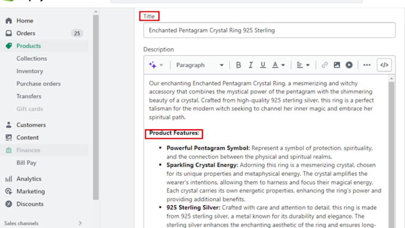The height and width of the screenshot is (228, 405).
Task: Expand Sales channels chevron
Action: tap(80, 223)
